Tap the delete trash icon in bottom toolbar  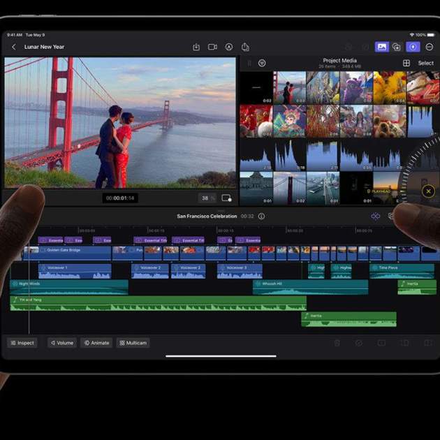click(337, 343)
